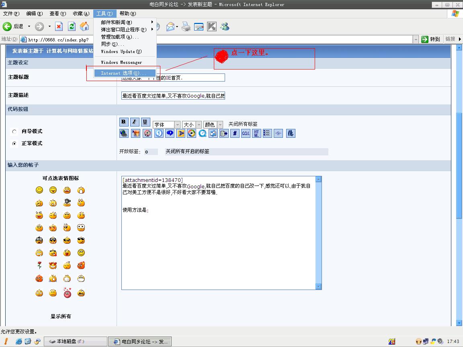The width and height of the screenshot is (463, 347).
Task: Open Windows Update from the Tools menu
Action: 121,51
